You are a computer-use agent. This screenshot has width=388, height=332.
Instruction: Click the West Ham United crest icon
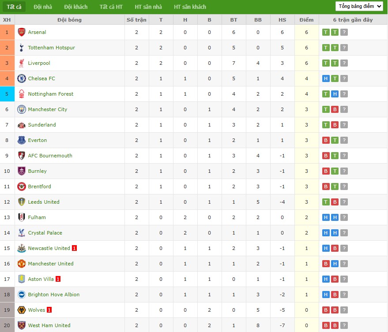click(x=21, y=325)
